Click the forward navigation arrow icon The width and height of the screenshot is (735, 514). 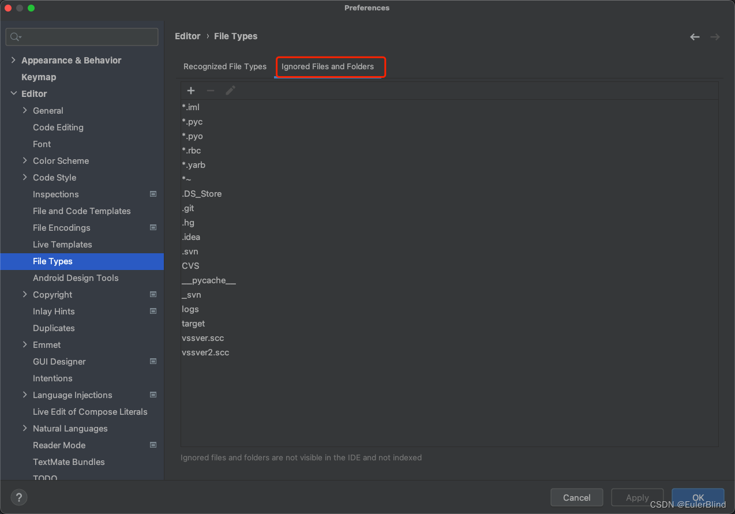pyautogui.click(x=715, y=36)
